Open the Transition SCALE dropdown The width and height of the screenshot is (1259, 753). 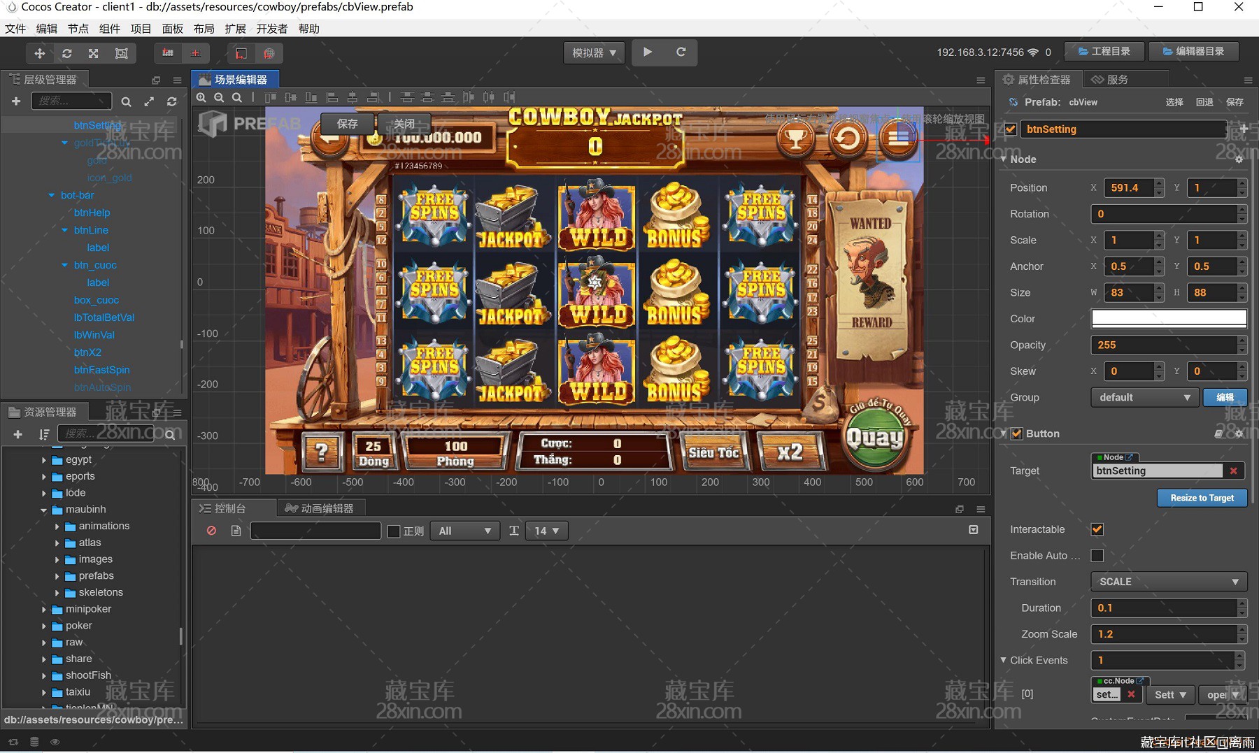[1169, 582]
